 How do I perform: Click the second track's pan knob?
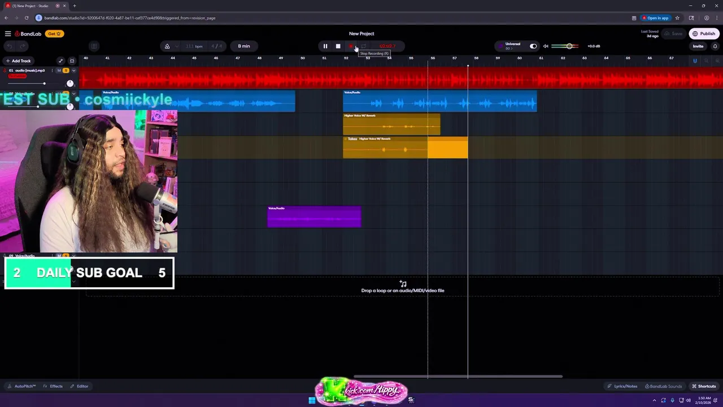(70, 106)
